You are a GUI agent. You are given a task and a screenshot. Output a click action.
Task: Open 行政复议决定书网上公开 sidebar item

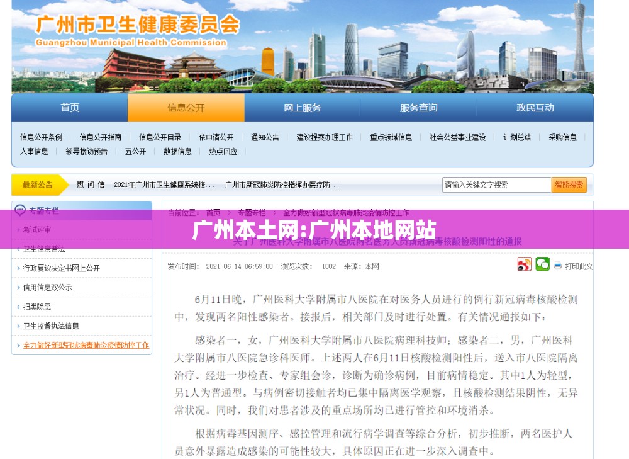[62, 268]
